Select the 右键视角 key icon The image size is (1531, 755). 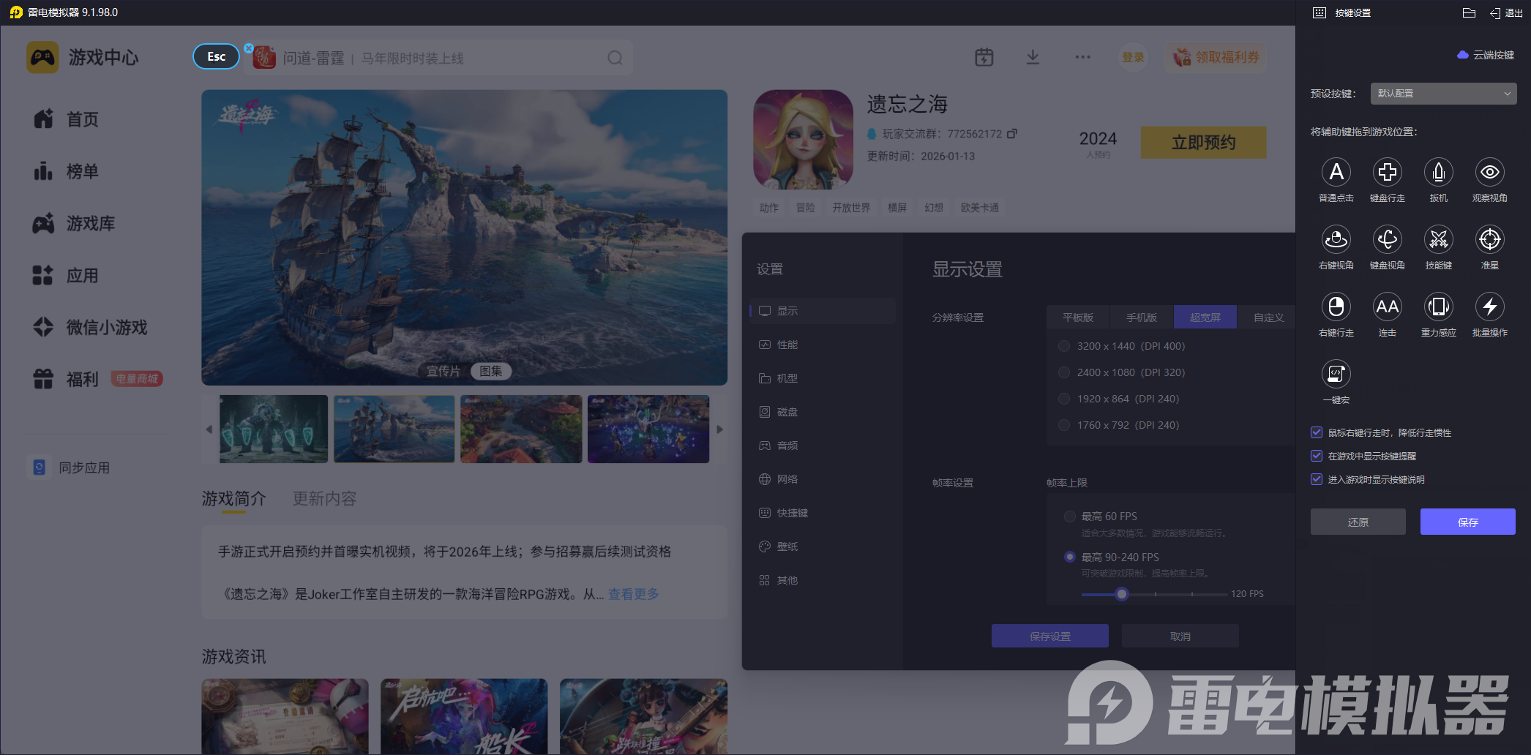click(1336, 239)
